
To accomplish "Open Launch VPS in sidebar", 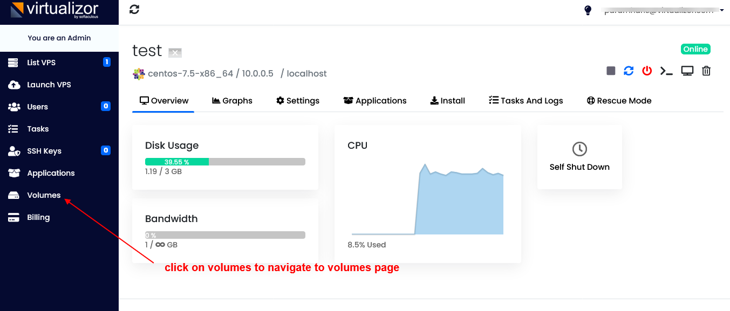I will pos(49,85).
